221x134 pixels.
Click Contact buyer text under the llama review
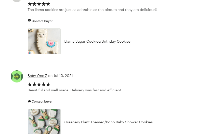point(42,21)
